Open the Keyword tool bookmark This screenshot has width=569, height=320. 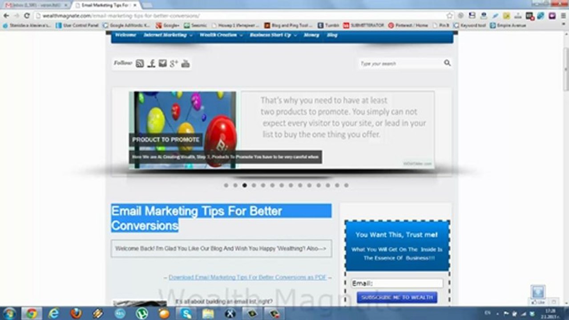click(470, 26)
